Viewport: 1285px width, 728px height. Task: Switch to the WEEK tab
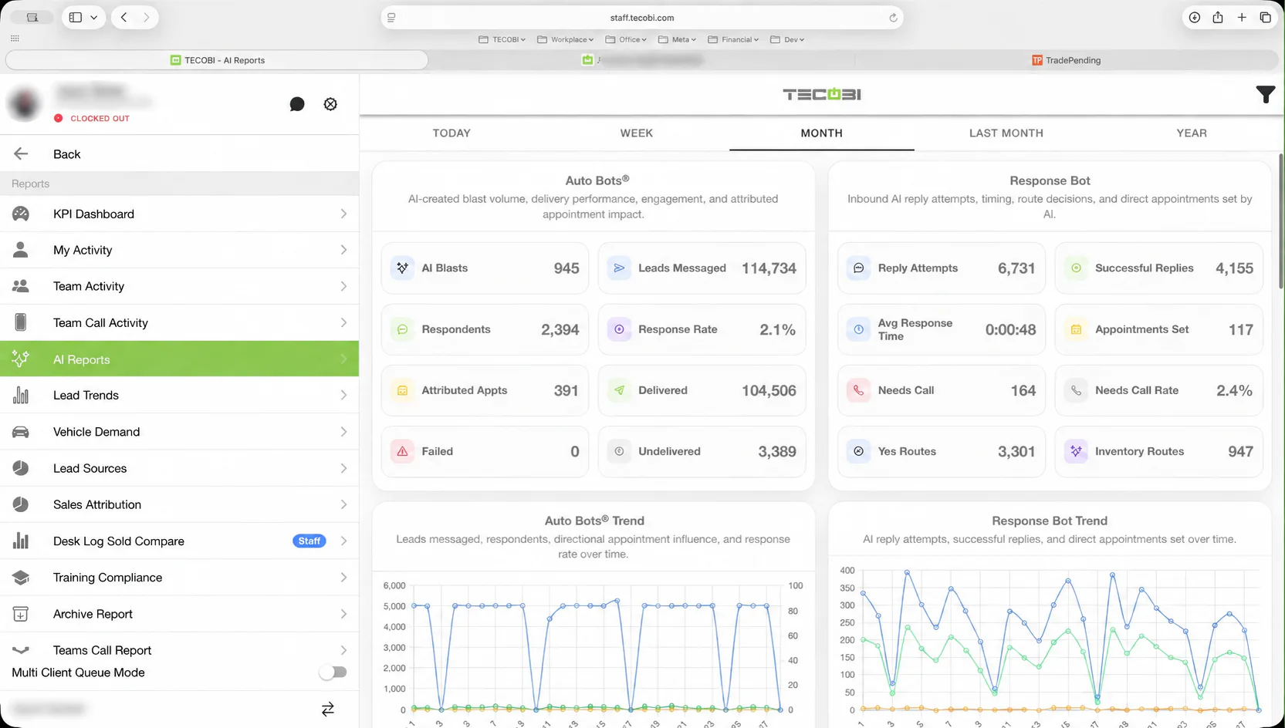pos(637,133)
